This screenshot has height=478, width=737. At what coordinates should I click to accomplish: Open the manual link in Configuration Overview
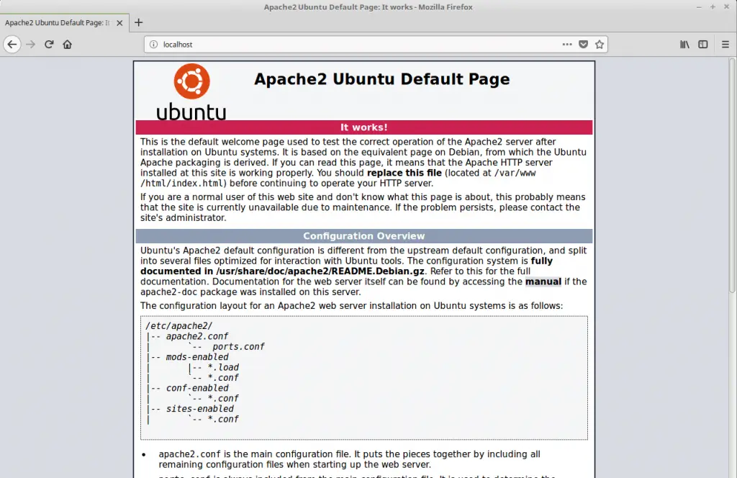click(x=543, y=281)
